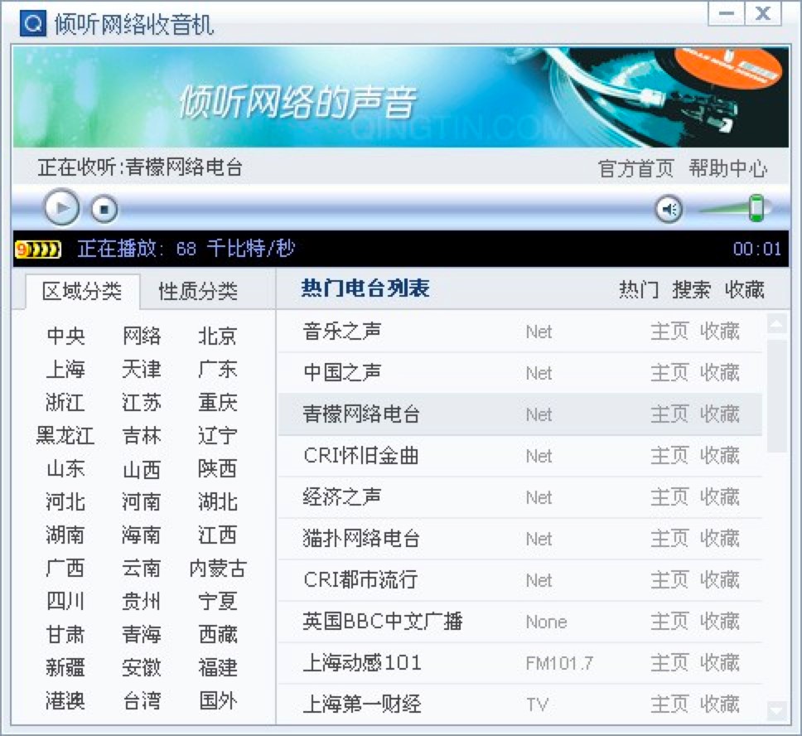Close the radio window
This screenshot has height=736, width=802.
pos(763,14)
